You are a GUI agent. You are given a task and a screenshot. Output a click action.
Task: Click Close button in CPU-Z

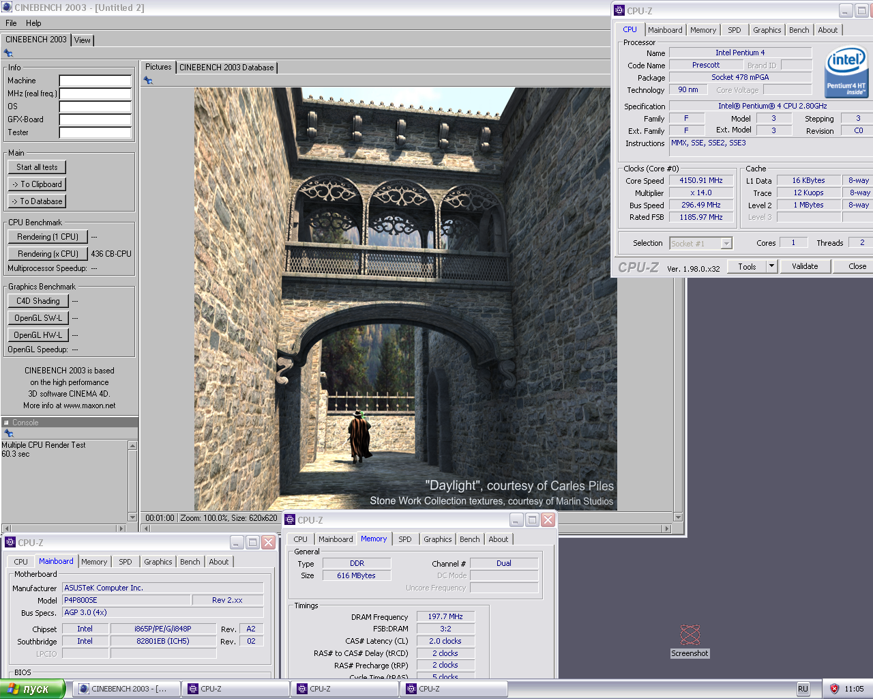coord(857,266)
